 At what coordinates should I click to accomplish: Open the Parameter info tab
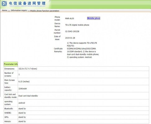coord(11,64)
